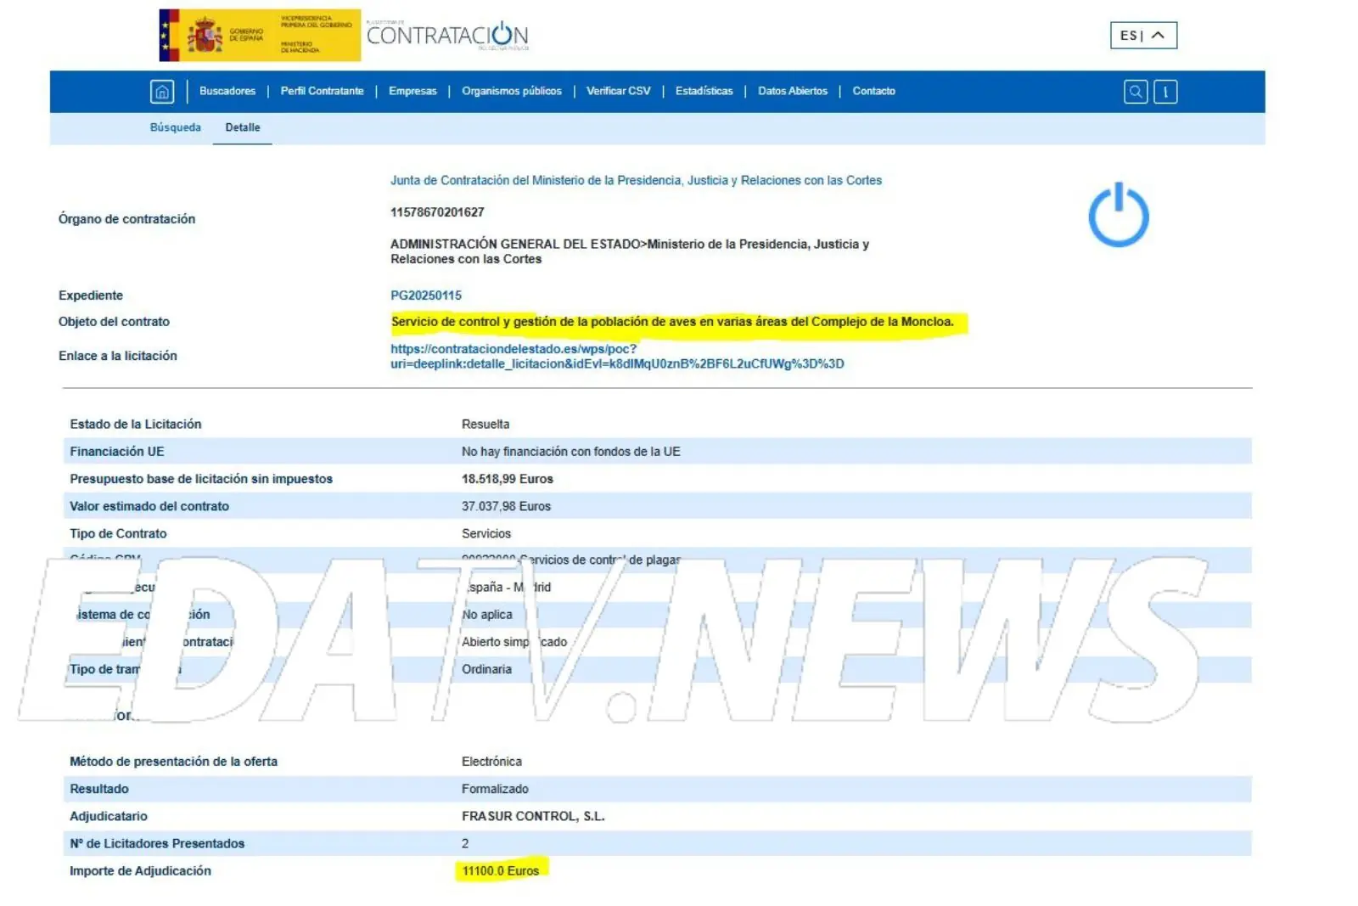Open Perfil Contratante menu item

(322, 92)
